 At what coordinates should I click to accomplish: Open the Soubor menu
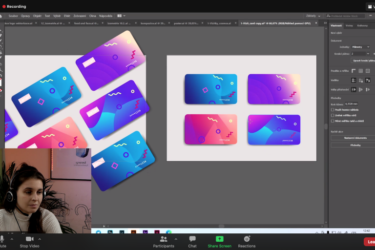pos(13,16)
